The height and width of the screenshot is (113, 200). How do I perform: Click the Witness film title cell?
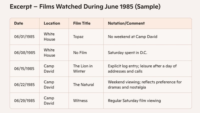tap(80, 101)
